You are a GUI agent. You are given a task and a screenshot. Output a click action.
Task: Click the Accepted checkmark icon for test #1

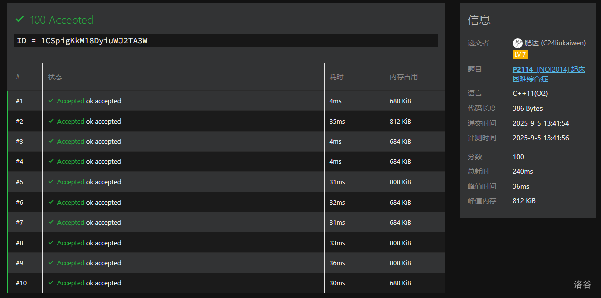tap(51, 101)
